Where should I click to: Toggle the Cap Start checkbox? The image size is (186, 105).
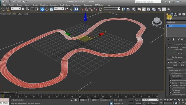point(169,62)
